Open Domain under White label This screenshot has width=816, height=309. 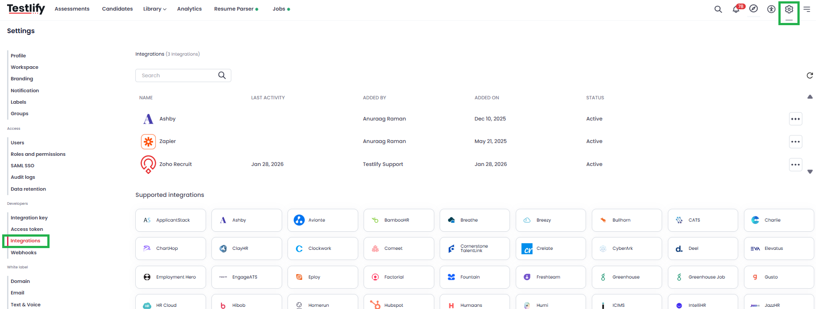[x=20, y=281]
